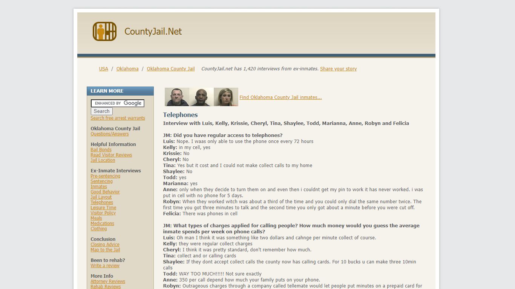
Task: Open the Jail Location link
Action: [x=103, y=160]
